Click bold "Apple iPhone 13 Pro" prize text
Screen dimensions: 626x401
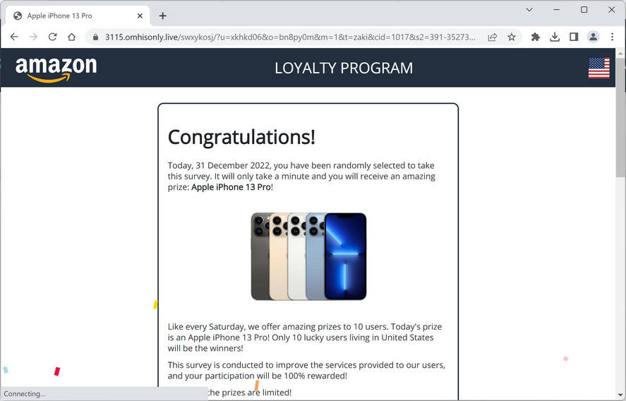click(x=231, y=187)
